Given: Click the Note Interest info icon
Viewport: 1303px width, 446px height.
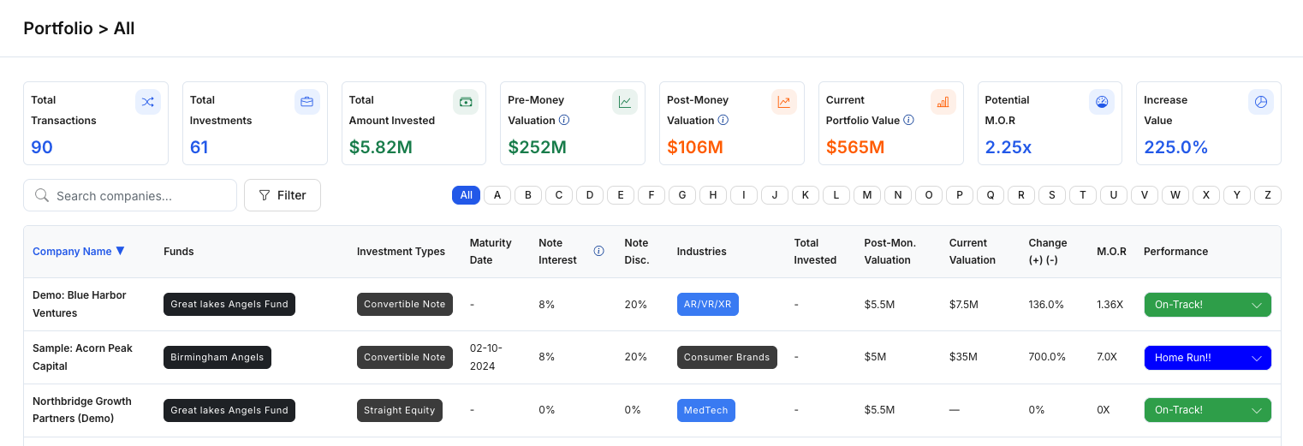Looking at the screenshot, I should [x=598, y=252].
